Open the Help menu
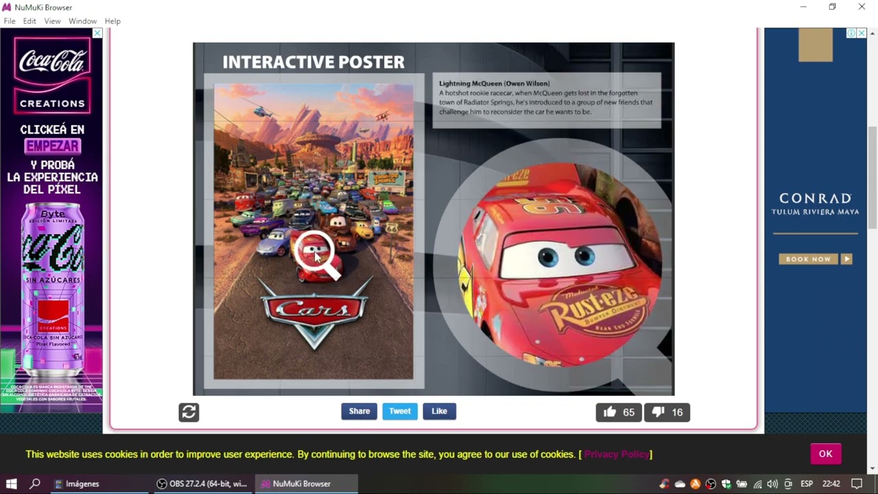Screen dimensions: 878x494 pos(112,21)
